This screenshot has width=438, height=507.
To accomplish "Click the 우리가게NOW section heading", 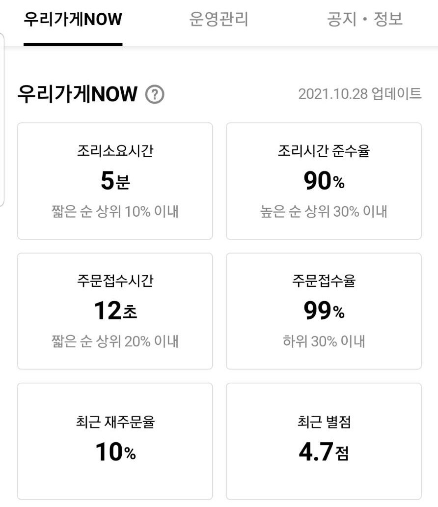I will [x=77, y=94].
